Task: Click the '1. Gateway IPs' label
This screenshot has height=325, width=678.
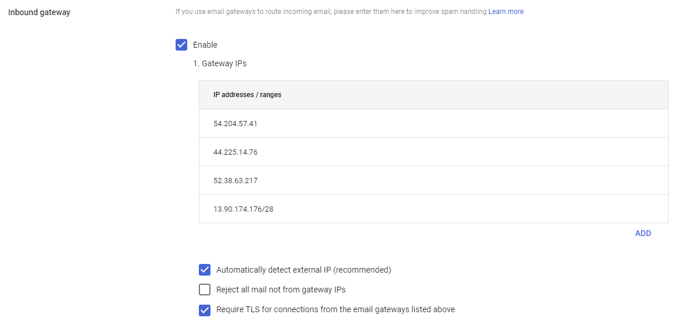Action: [220, 63]
